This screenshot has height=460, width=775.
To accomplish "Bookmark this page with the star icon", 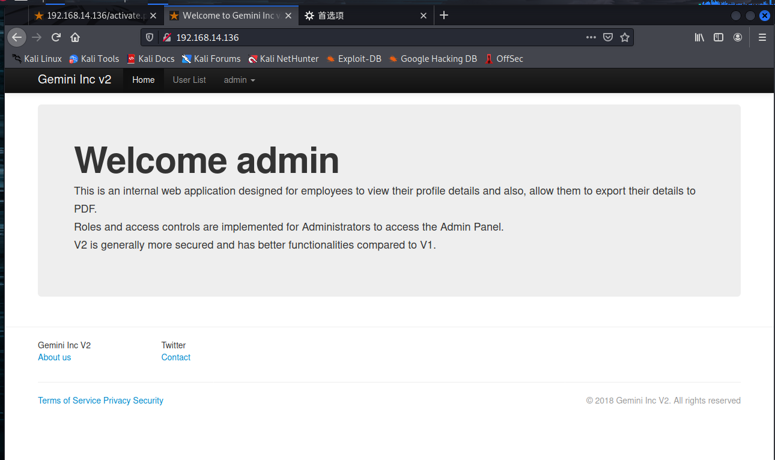I will 625,37.
